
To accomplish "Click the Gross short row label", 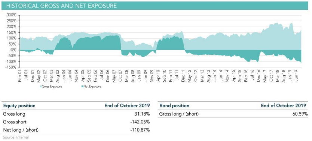I will point(15,122).
